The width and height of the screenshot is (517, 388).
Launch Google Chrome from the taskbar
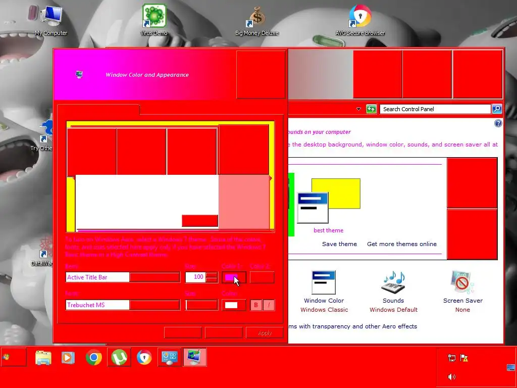coord(93,357)
